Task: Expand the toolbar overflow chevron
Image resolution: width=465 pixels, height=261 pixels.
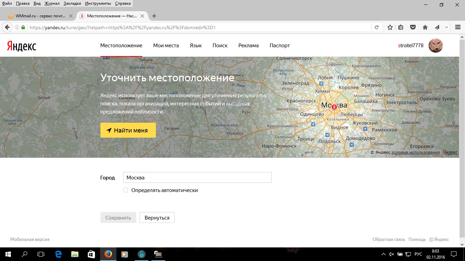Action: tap(447, 28)
